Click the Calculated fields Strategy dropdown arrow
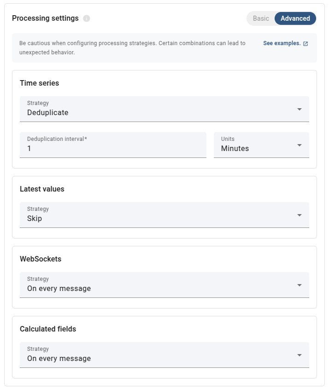 tap(300, 355)
